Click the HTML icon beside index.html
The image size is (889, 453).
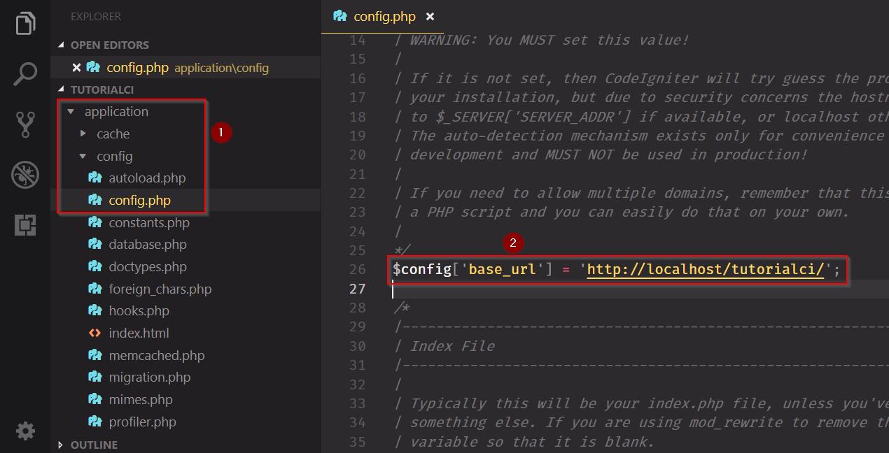[95, 333]
